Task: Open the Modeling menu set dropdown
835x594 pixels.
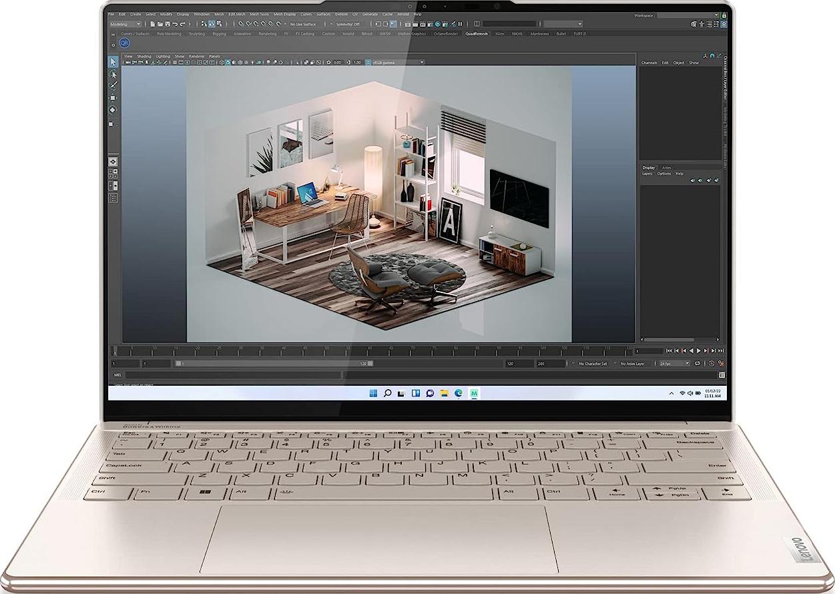Action: [x=125, y=24]
